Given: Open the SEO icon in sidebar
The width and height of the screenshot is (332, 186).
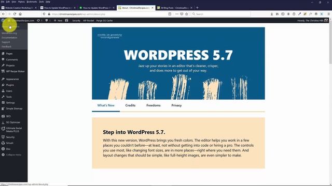Looking at the screenshot, I should pyautogui.click(x=3, y=116).
